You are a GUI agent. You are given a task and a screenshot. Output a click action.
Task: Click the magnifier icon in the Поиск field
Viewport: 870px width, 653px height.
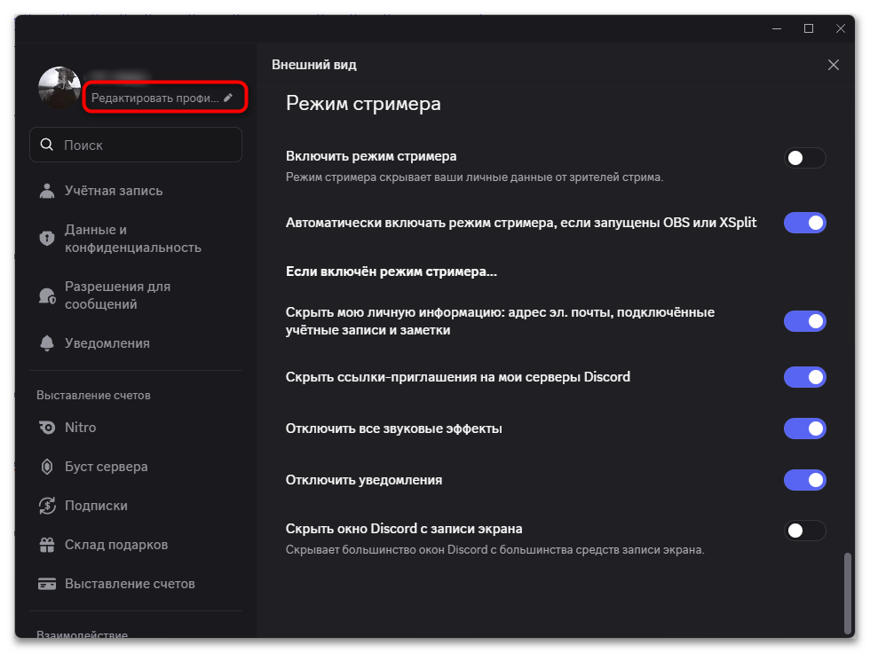[47, 145]
